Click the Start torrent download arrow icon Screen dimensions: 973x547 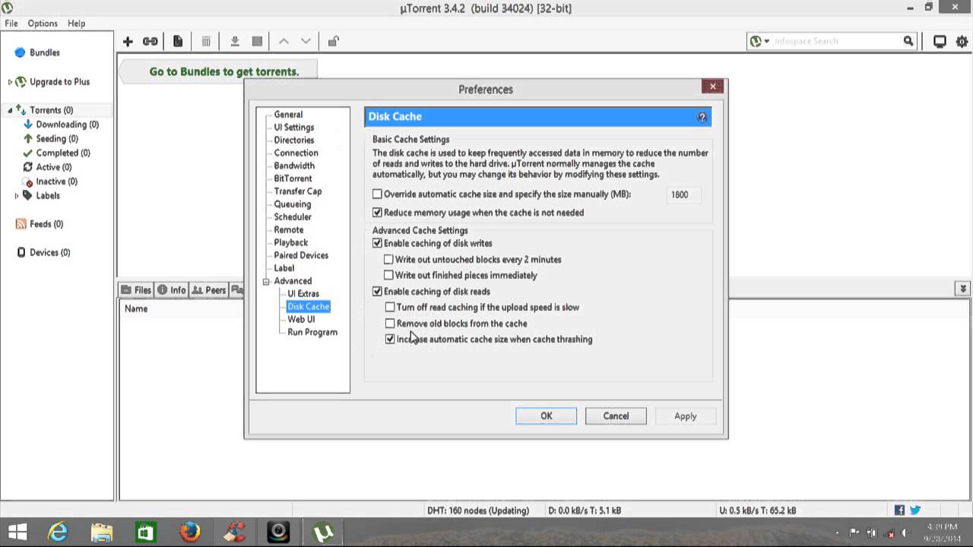point(235,41)
